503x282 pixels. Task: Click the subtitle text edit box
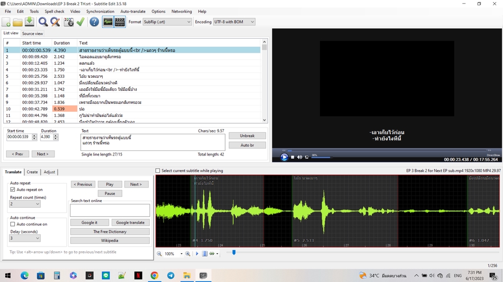click(152, 142)
